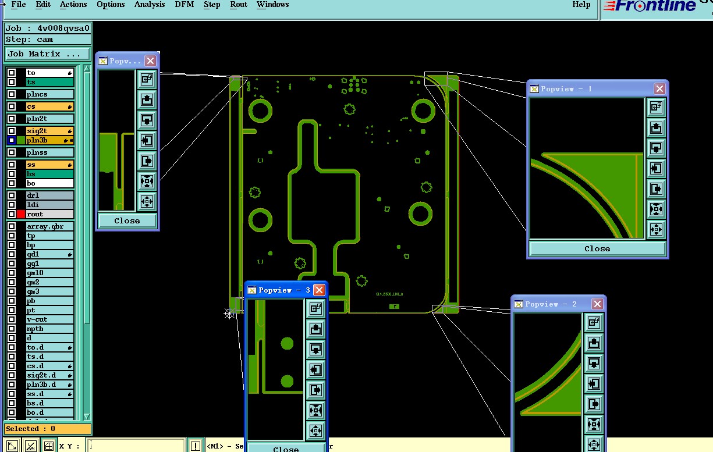The image size is (713, 452).
Task: Pan right in Popview - 1 window
Action: (x=656, y=188)
